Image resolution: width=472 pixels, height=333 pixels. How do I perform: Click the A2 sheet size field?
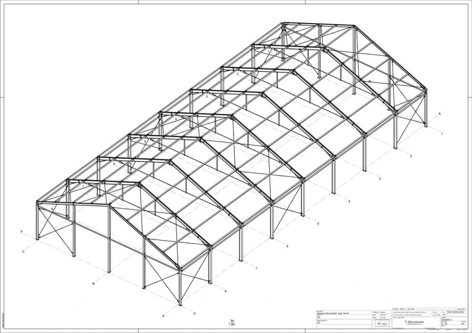tap(463, 323)
